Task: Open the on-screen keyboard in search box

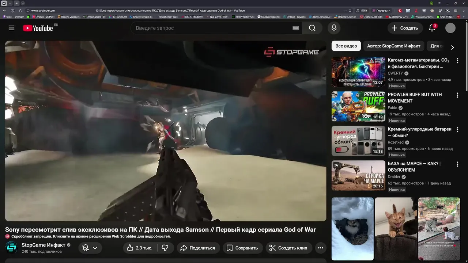Action: [295, 28]
